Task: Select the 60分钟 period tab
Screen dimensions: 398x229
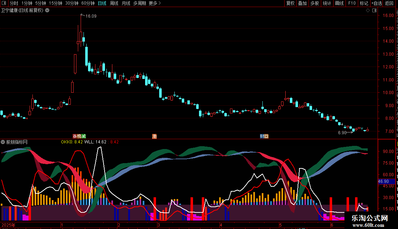Action: pos(88,3)
